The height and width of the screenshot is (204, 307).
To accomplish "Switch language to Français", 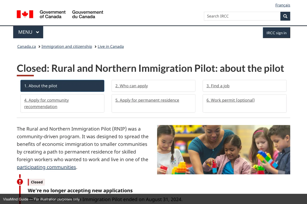I will [282, 5].
